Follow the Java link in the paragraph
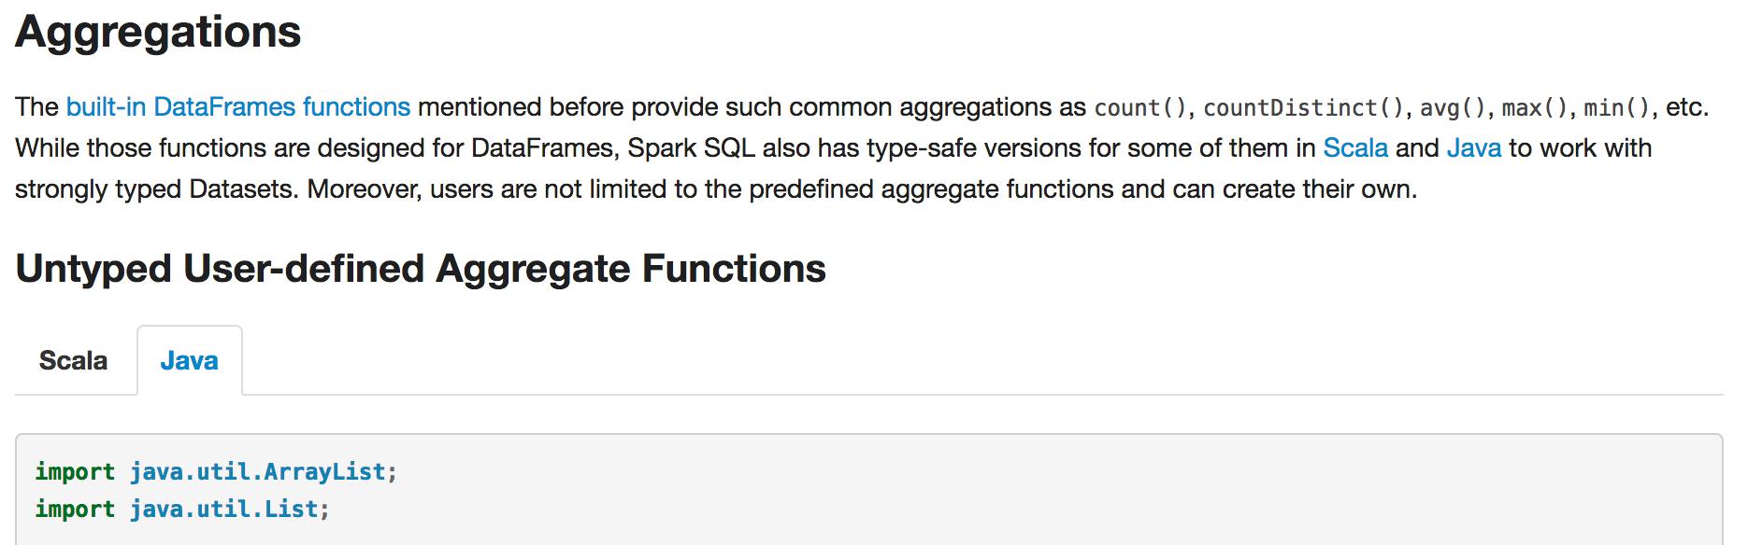 coord(1473,148)
